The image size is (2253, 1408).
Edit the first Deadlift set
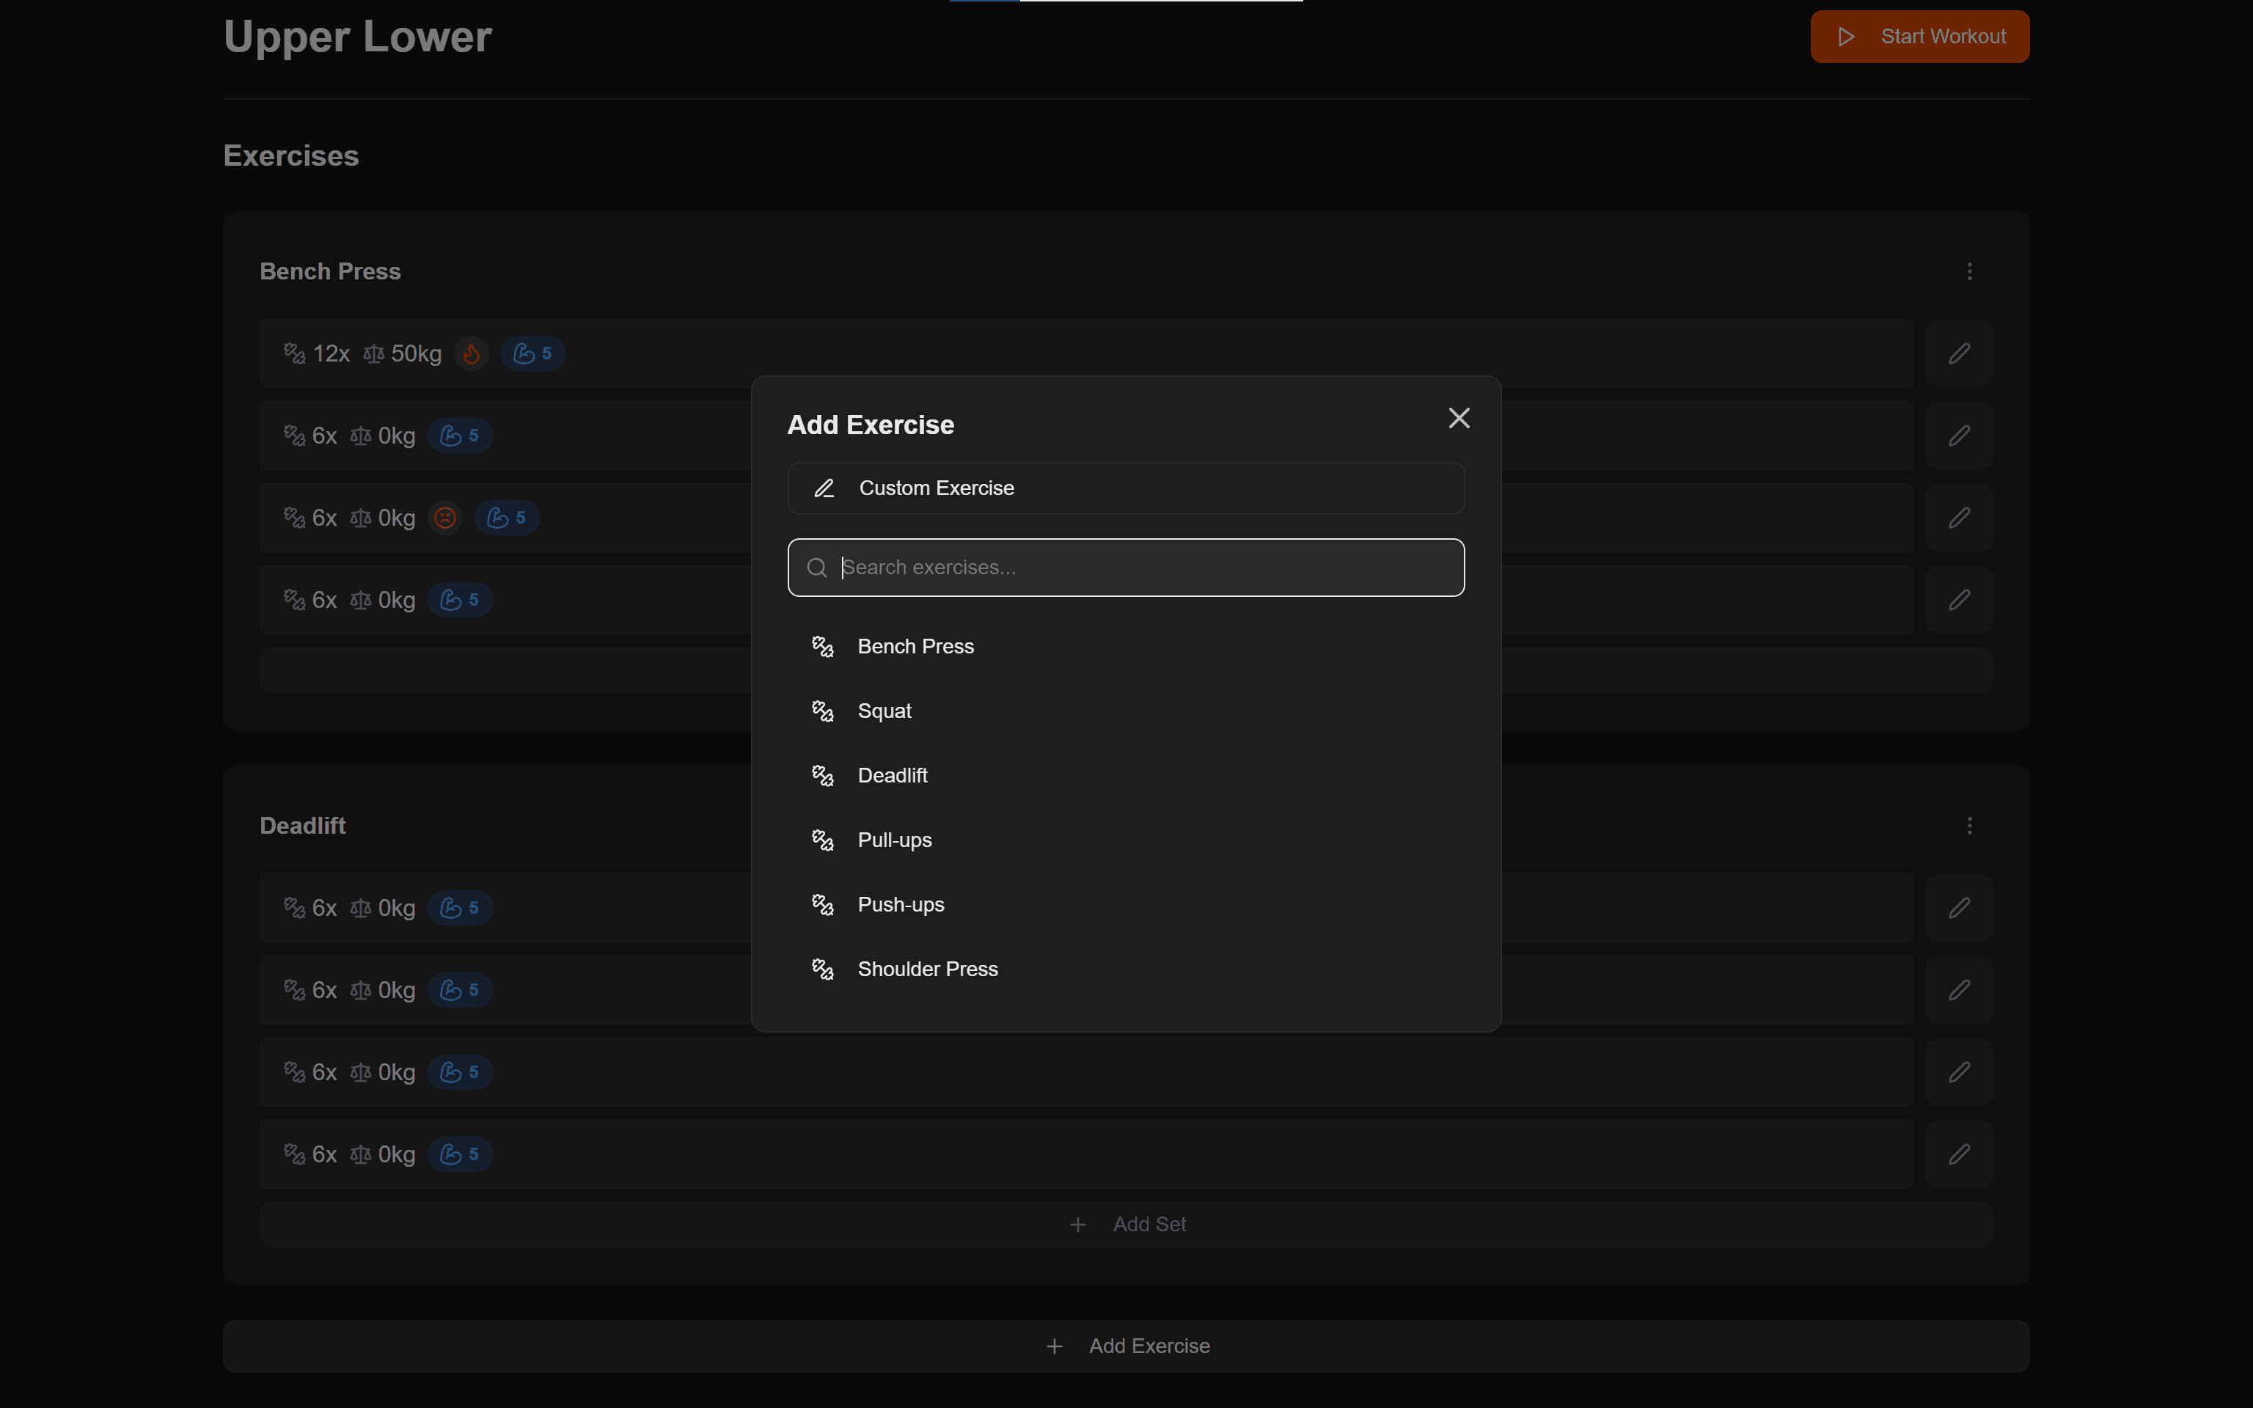[1959, 908]
